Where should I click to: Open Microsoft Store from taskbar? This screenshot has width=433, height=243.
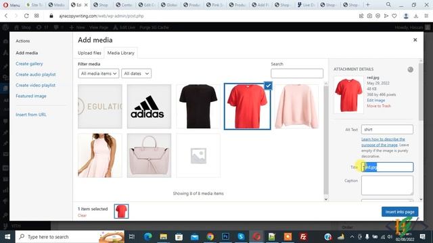click(x=179, y=237)
